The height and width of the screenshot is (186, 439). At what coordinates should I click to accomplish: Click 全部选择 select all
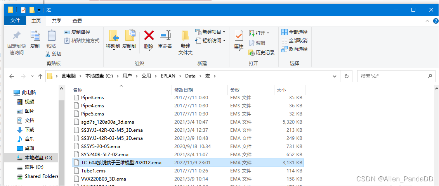(295, 32)
